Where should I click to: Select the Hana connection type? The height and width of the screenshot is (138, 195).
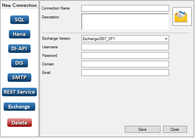tap(19, 34)
